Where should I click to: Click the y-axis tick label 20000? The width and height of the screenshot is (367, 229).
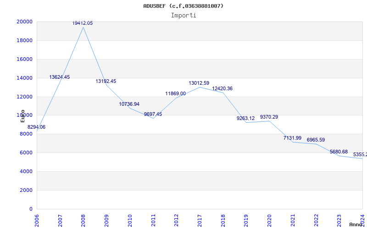tap(25, 22)
